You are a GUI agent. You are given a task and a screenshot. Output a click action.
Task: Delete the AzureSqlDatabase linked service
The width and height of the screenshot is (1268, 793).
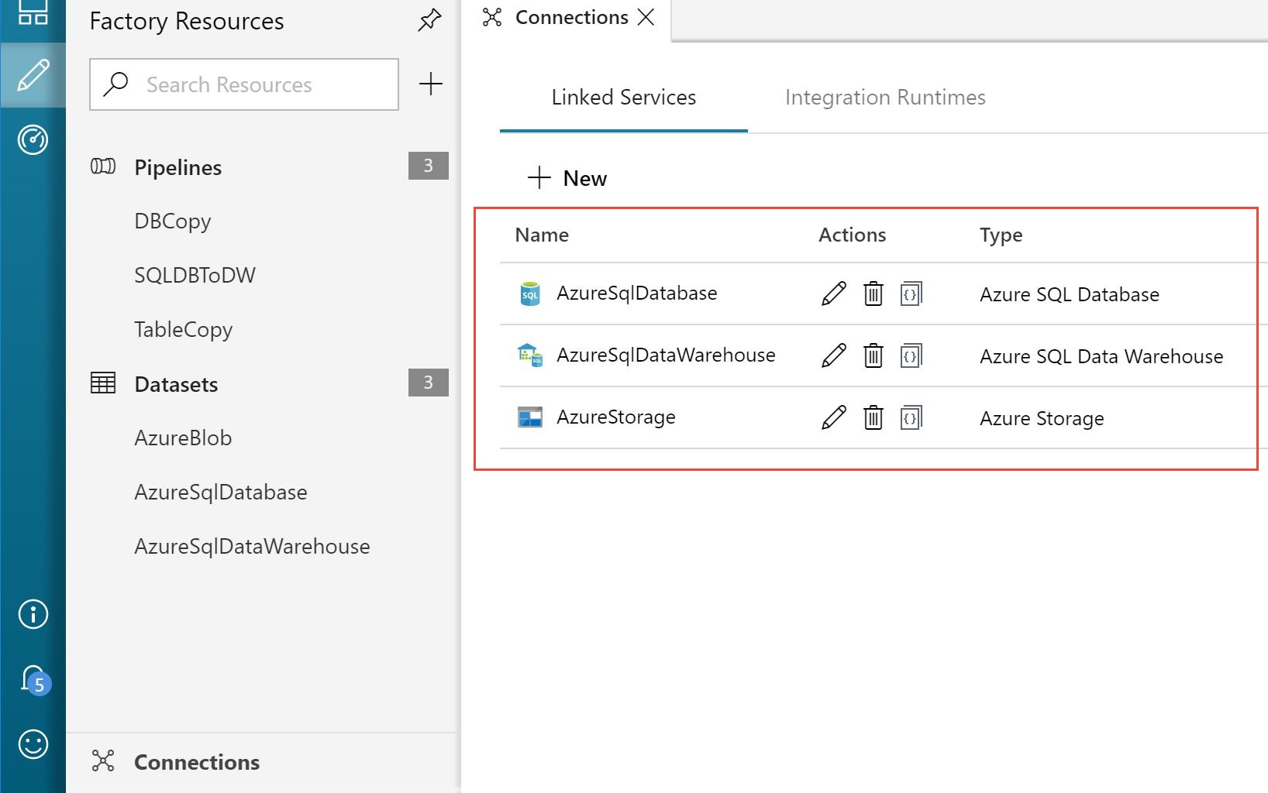[x=873, y=294]
